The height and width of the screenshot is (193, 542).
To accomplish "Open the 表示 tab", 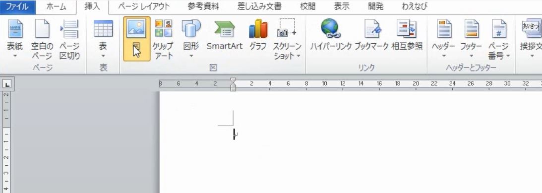I will [342, 6].
